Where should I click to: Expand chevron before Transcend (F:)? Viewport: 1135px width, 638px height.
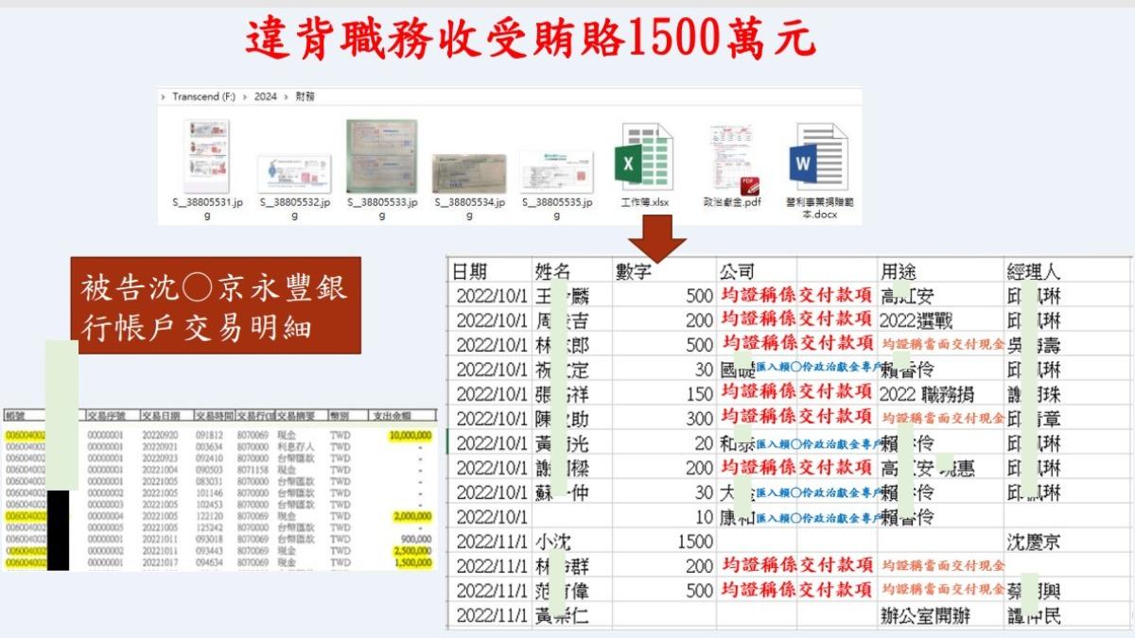point(164,96)
